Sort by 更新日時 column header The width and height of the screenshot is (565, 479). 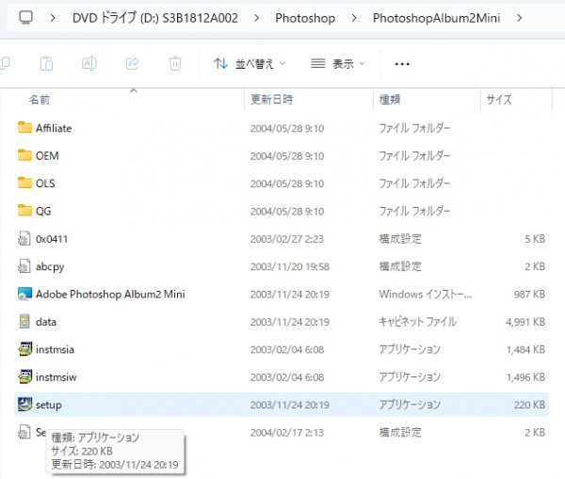[x=272, y=100]
